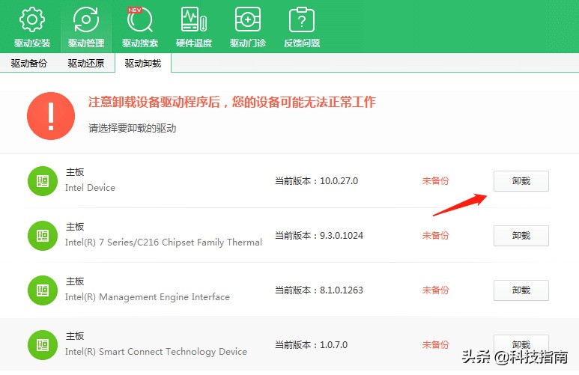This screenshot has height=375, width=579.
Task: Click the red exclamation warning icon
Action: (51, 116)
